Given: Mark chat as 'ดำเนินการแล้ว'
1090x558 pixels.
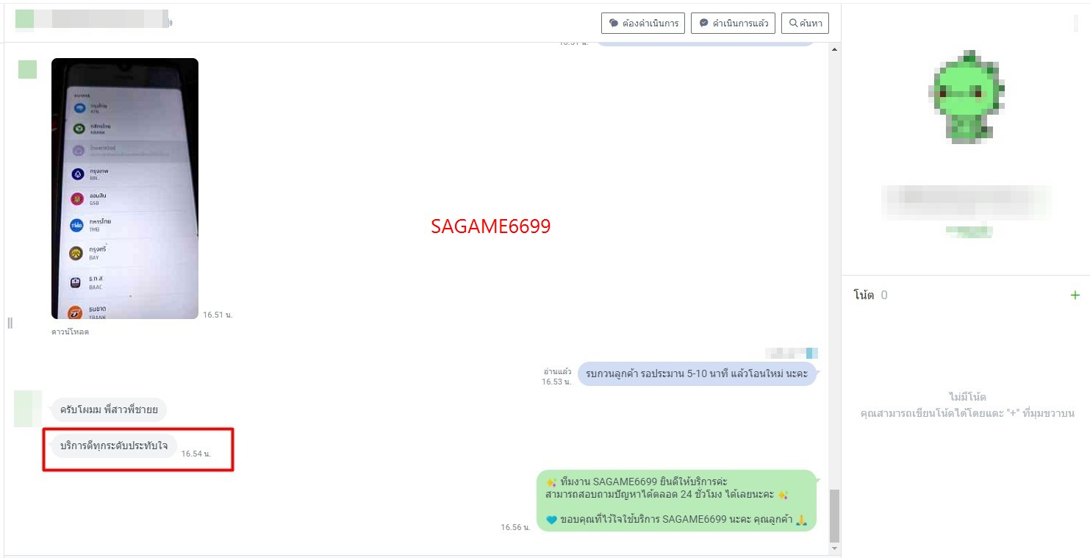Looking at the screenshot, I should coord(733,23).
